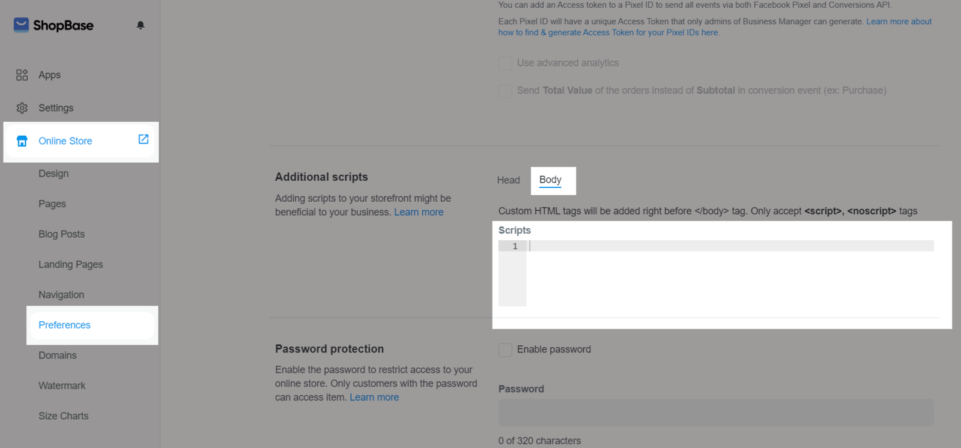Image resolution: width=961 pixels, height=448 pixels.
Task: Click the Online Store storefront icon
Action: 22,141
